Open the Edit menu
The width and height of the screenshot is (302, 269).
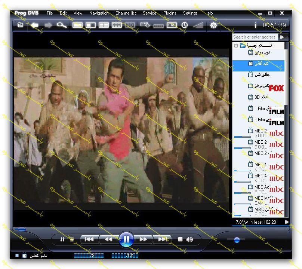click(x=63, y=13)
